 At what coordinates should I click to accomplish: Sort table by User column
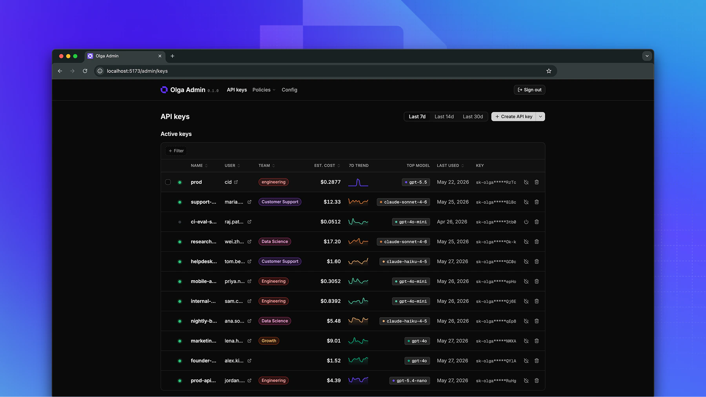pyautogui.click(x=232, y=165)
